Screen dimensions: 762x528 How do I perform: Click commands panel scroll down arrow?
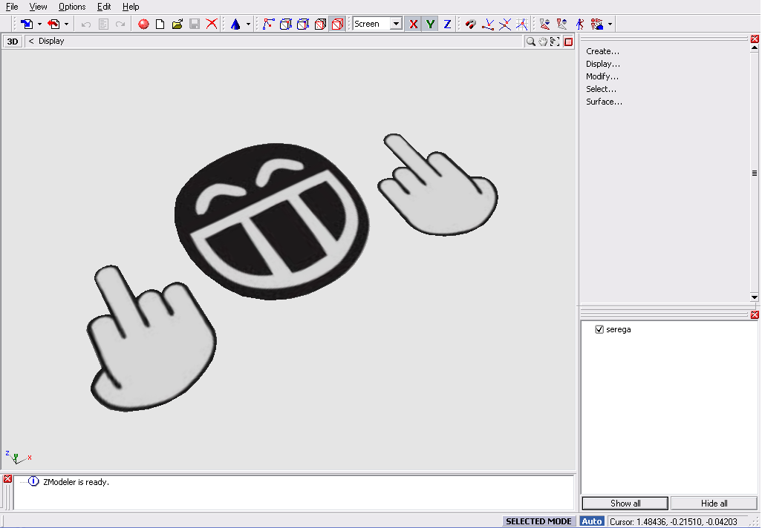point(755,297)
